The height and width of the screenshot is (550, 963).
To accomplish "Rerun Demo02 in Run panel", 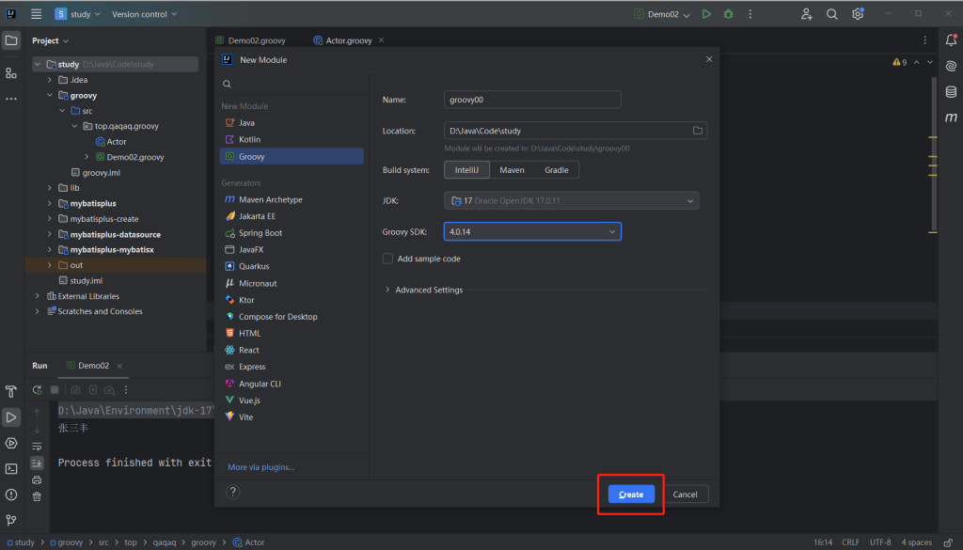I will coord(38,390).
